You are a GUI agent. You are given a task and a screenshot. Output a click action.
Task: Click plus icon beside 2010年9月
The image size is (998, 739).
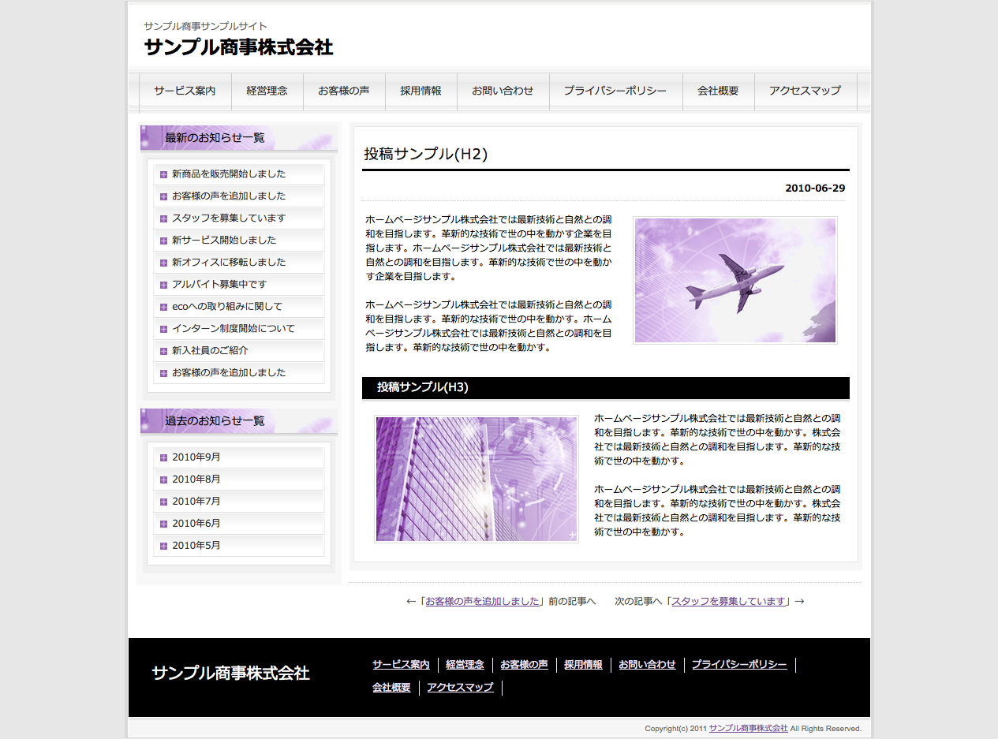click(x=163, y=457)
